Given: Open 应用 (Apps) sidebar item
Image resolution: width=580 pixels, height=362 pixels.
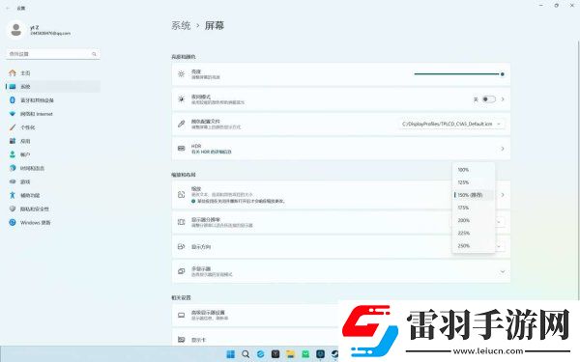Looking at the screenshot, I should [53, 141].
